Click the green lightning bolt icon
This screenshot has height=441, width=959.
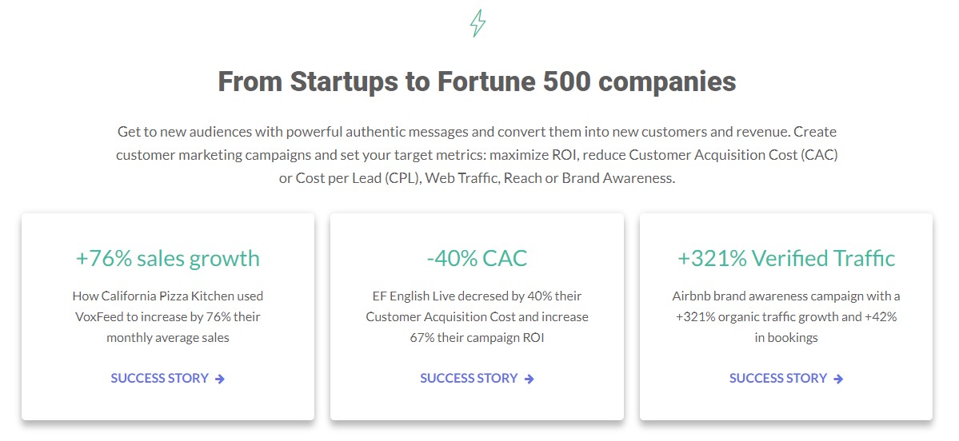(478, 24)
